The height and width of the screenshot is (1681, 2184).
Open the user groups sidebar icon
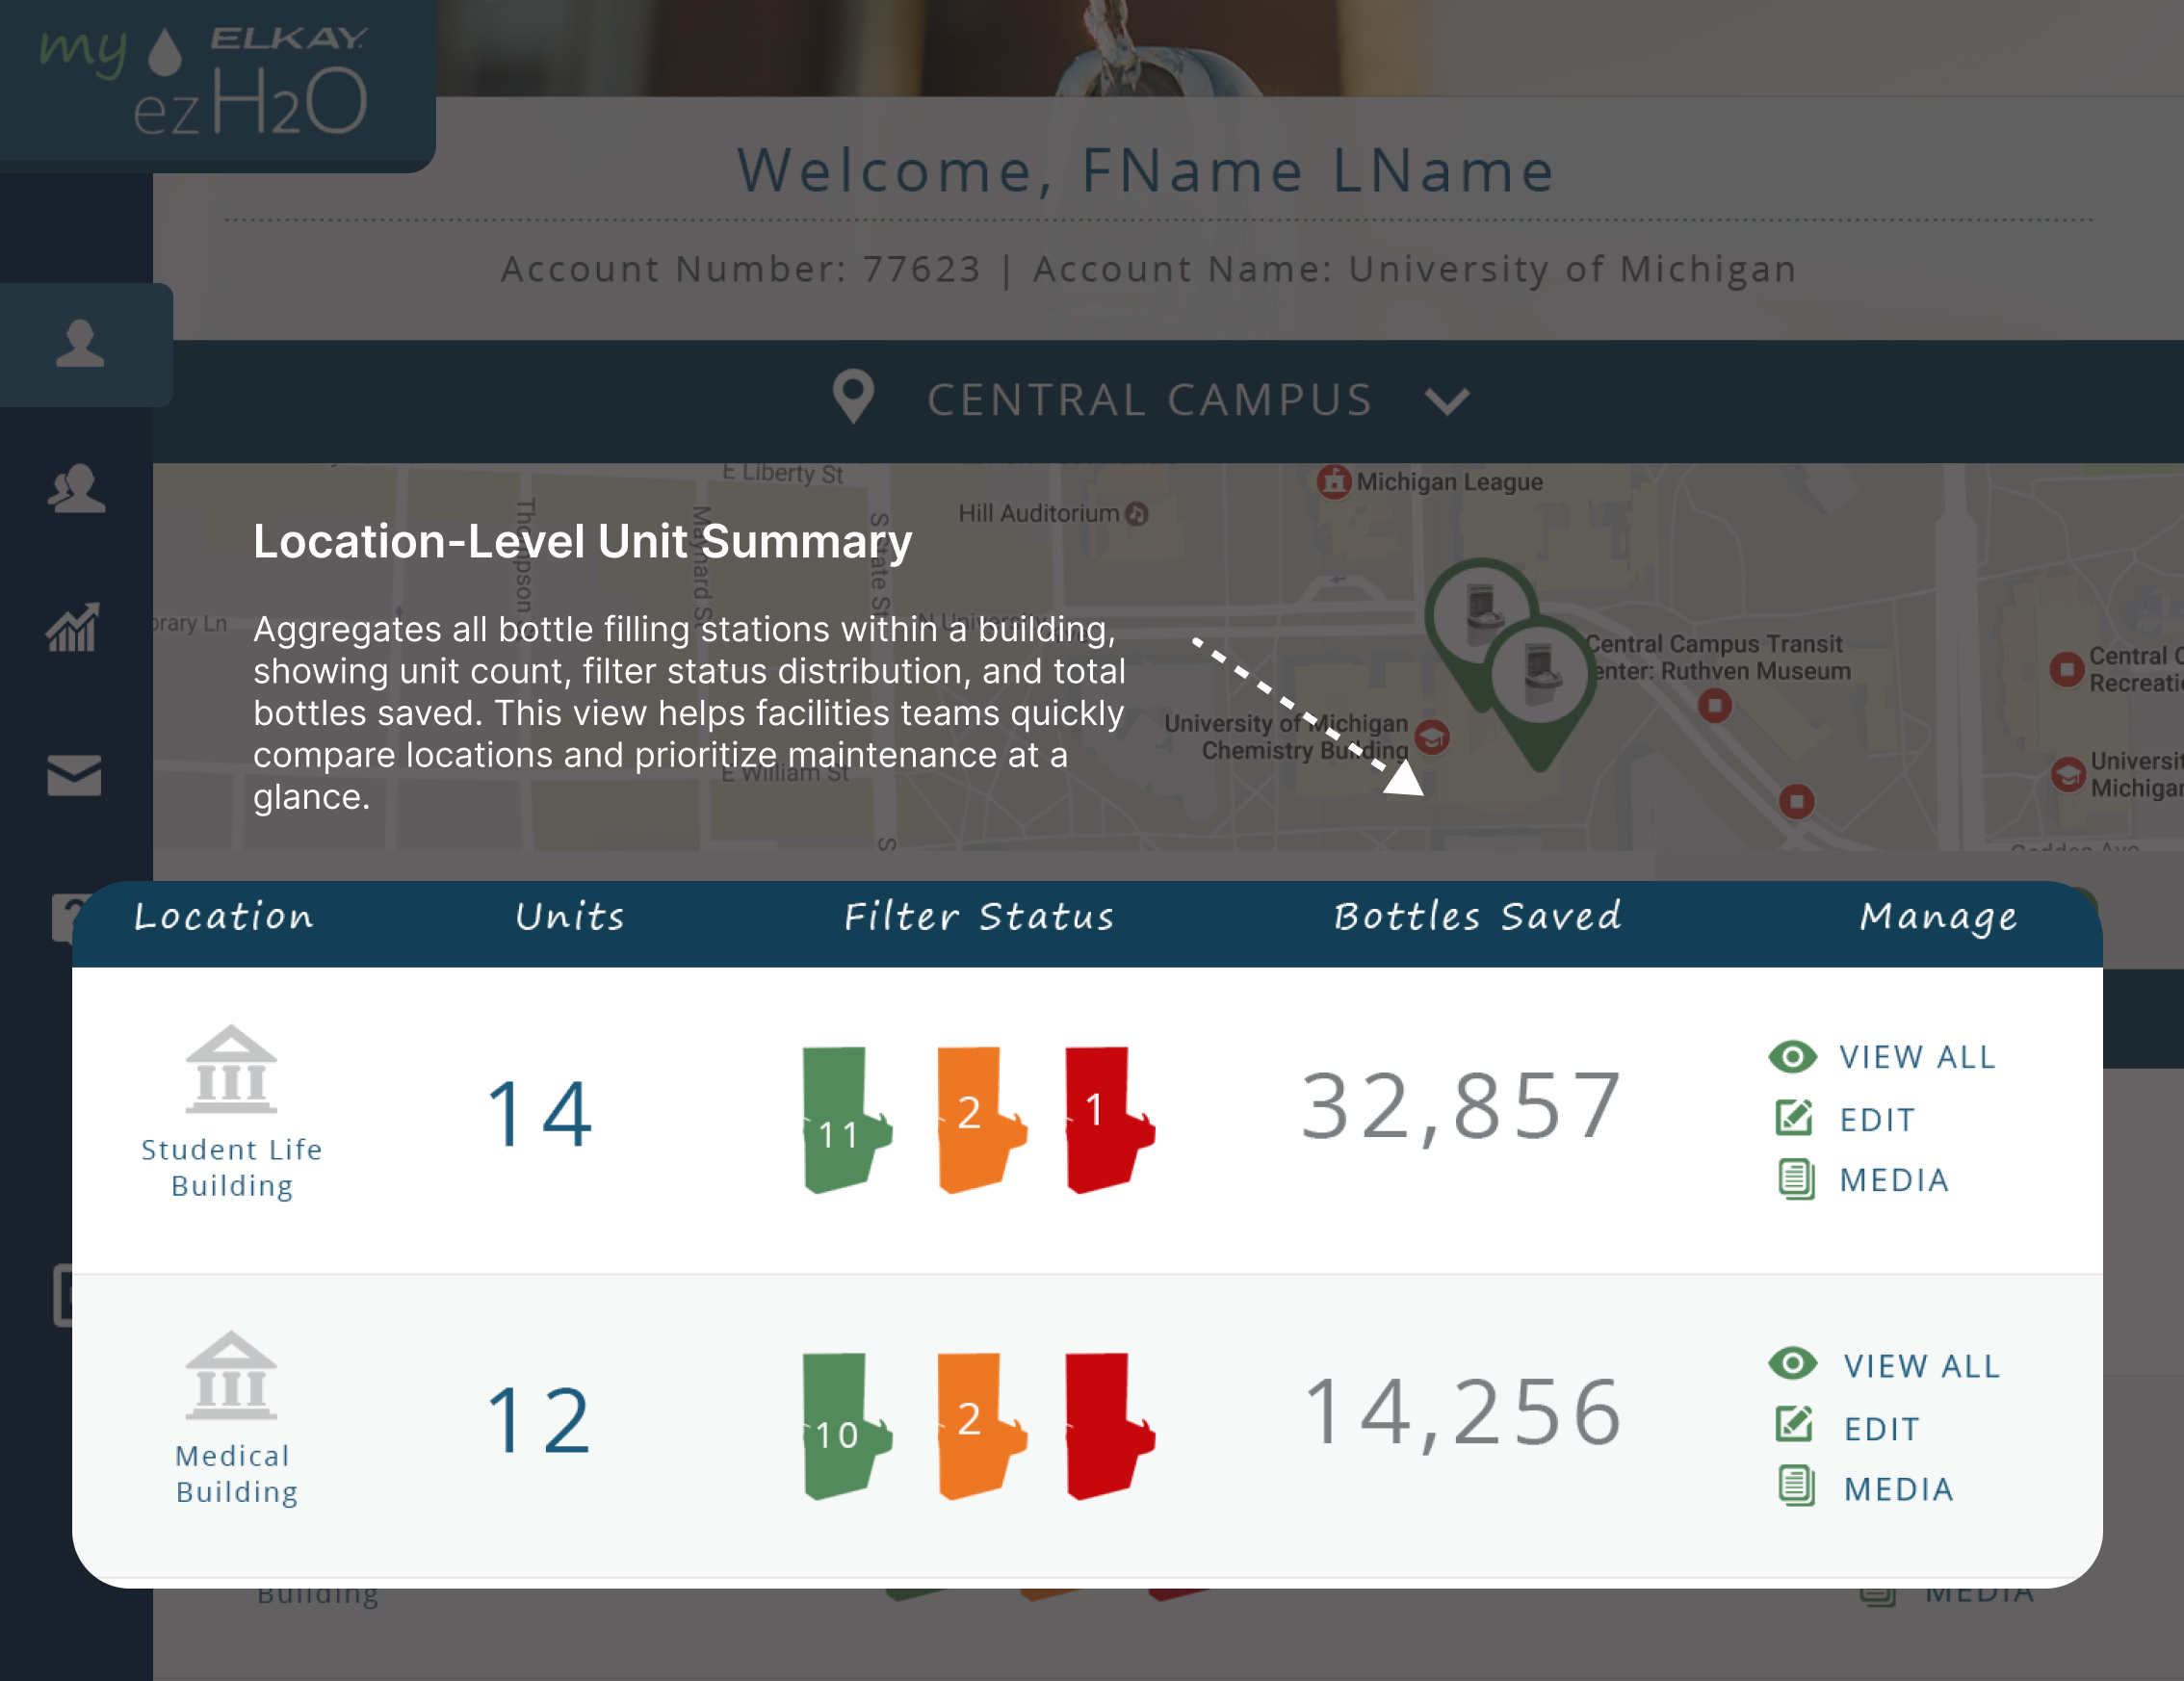click(x=76, y=489)
